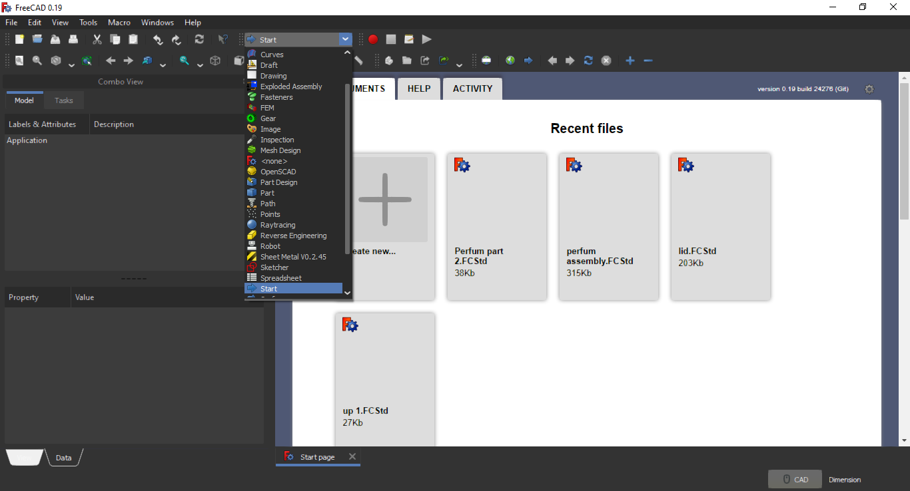Open website with globe icon
Viewport: 910px width, 491px height.
(510, 61)
